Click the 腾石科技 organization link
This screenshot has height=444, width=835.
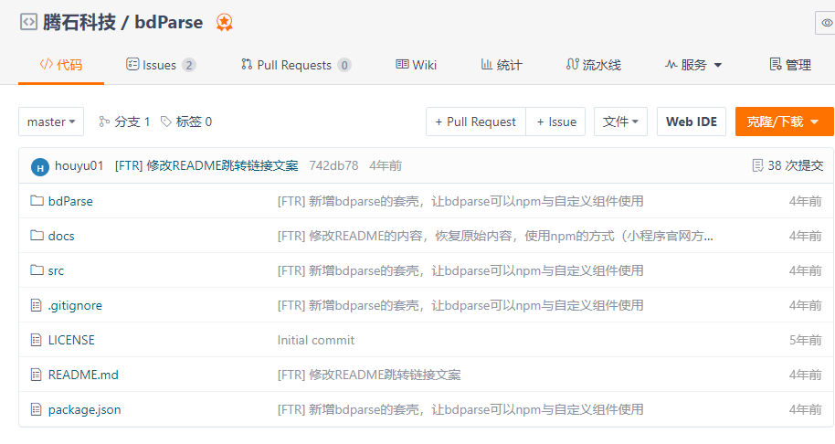click(79, 22)
